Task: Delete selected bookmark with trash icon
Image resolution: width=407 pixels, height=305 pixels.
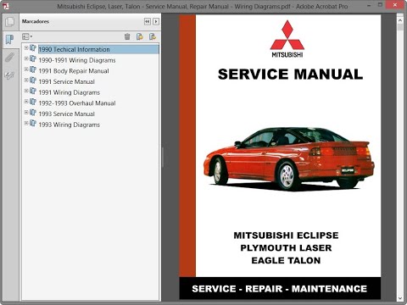Action: [127, 36]
